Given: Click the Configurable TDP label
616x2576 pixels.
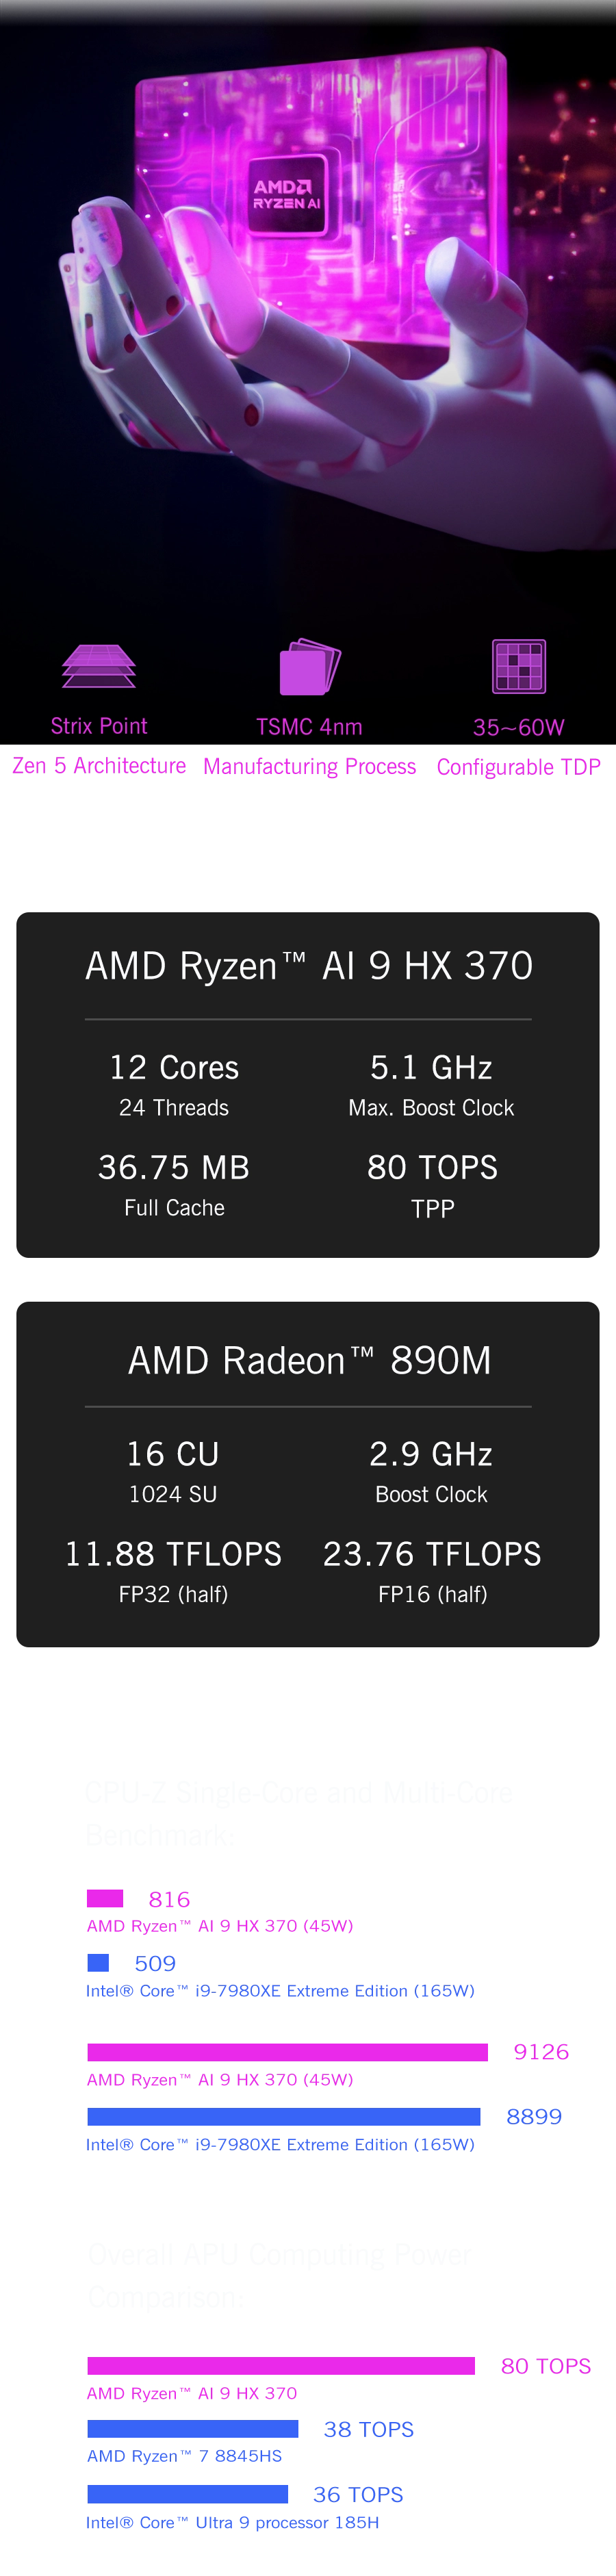Looking at the screenshot, I should point(519,767).
